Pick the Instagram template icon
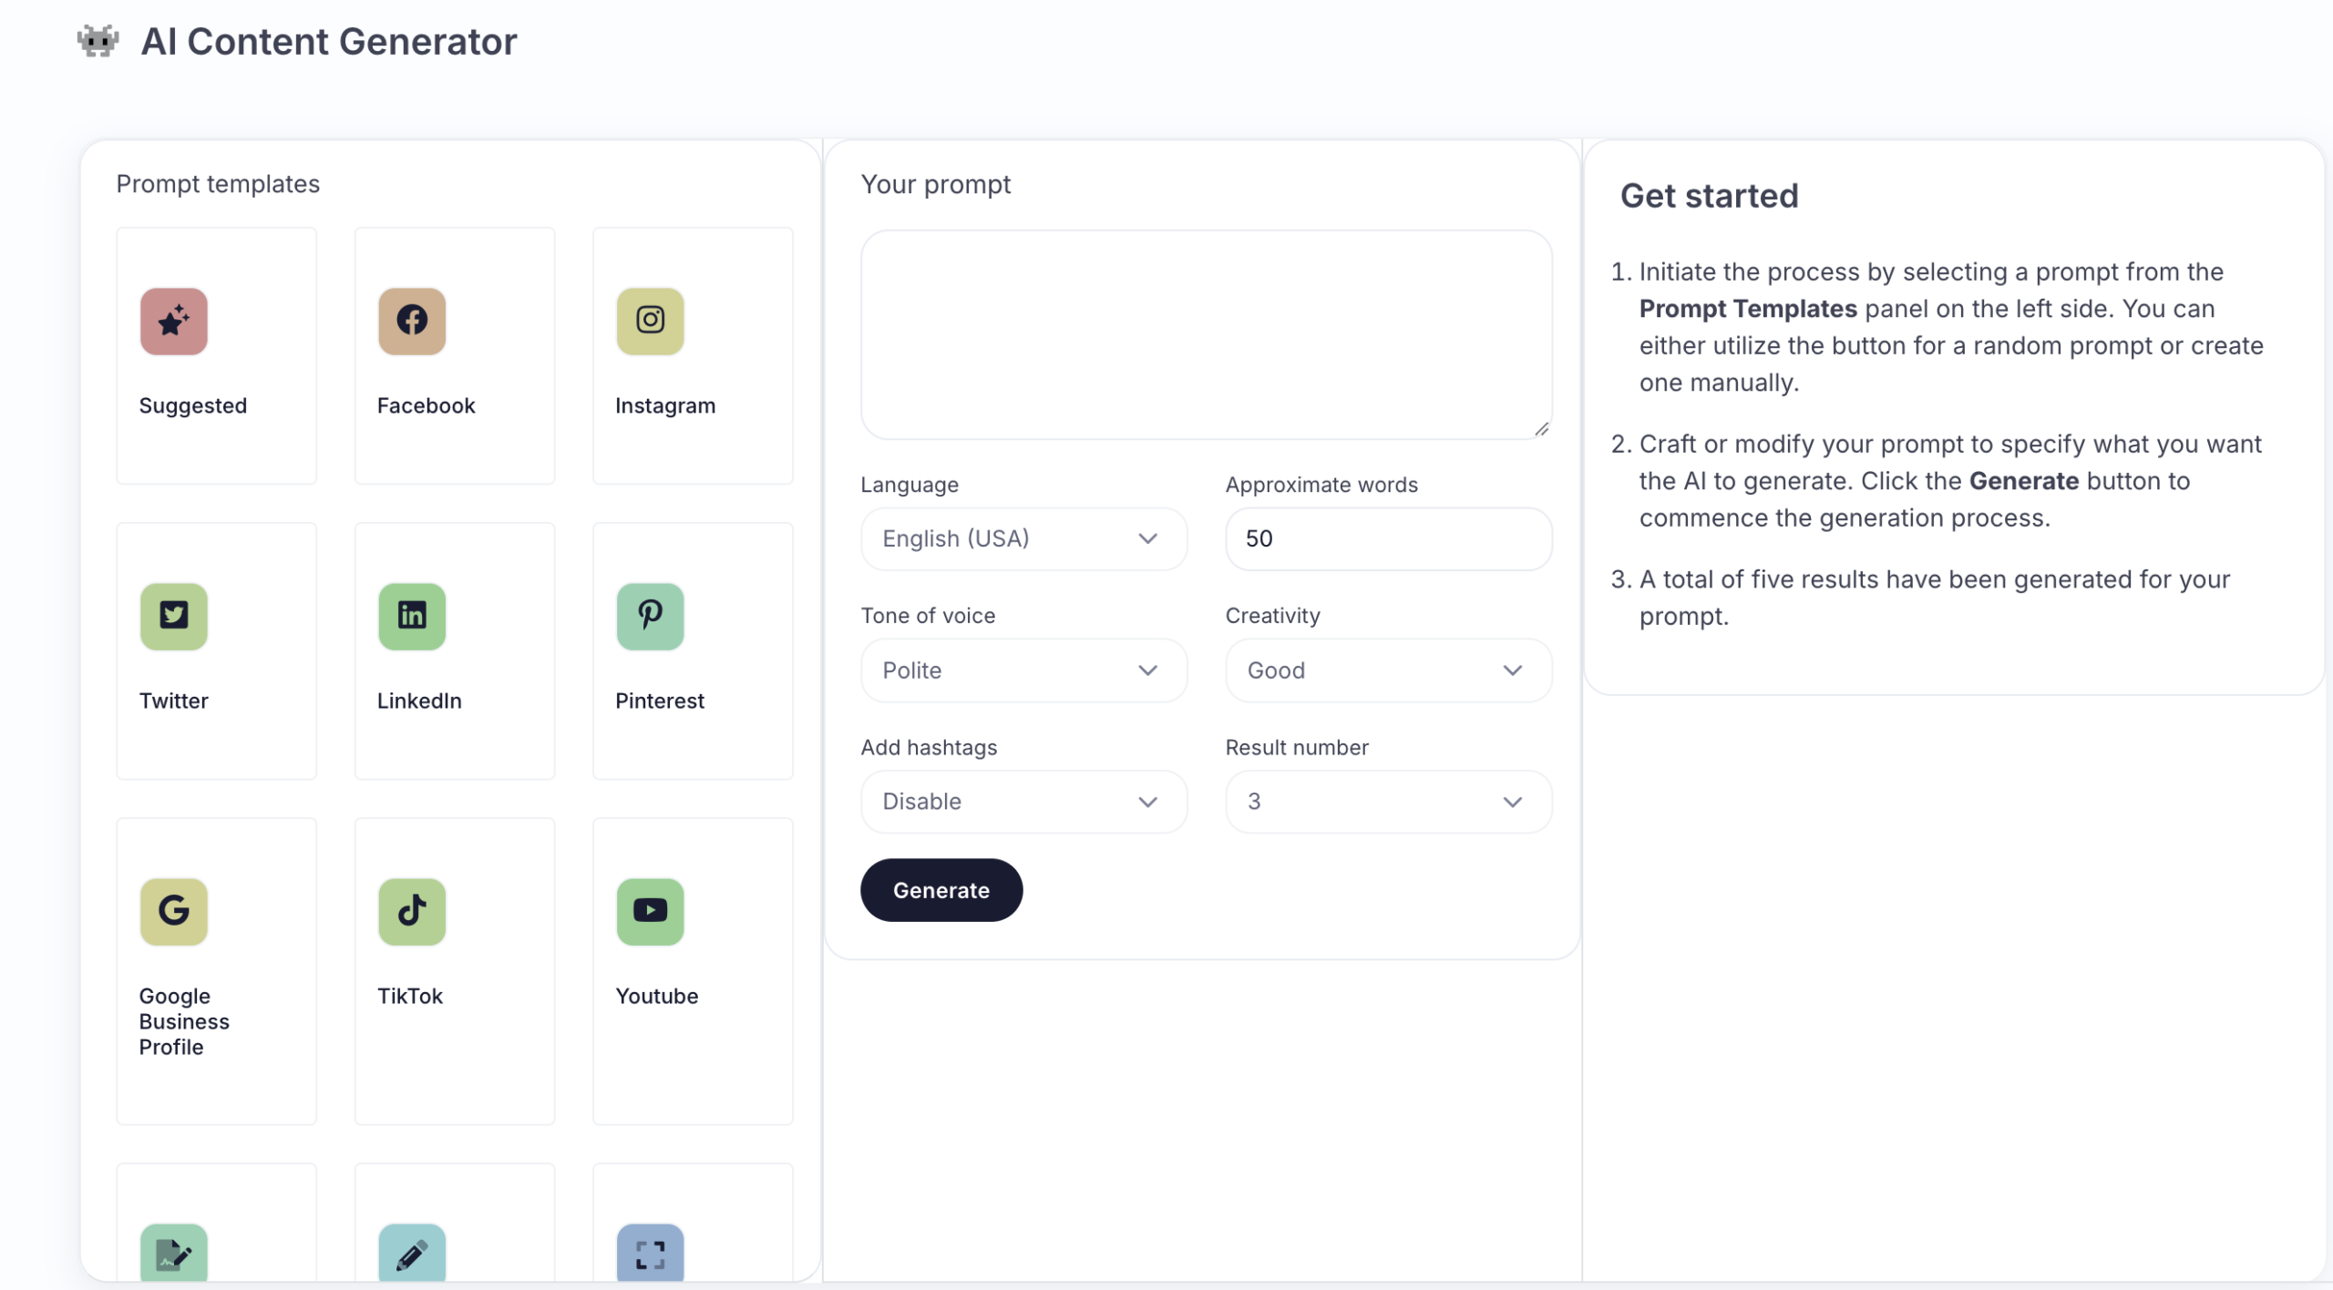The width and height of the screenshot is (2333, 1290). (x=650, y=322)
